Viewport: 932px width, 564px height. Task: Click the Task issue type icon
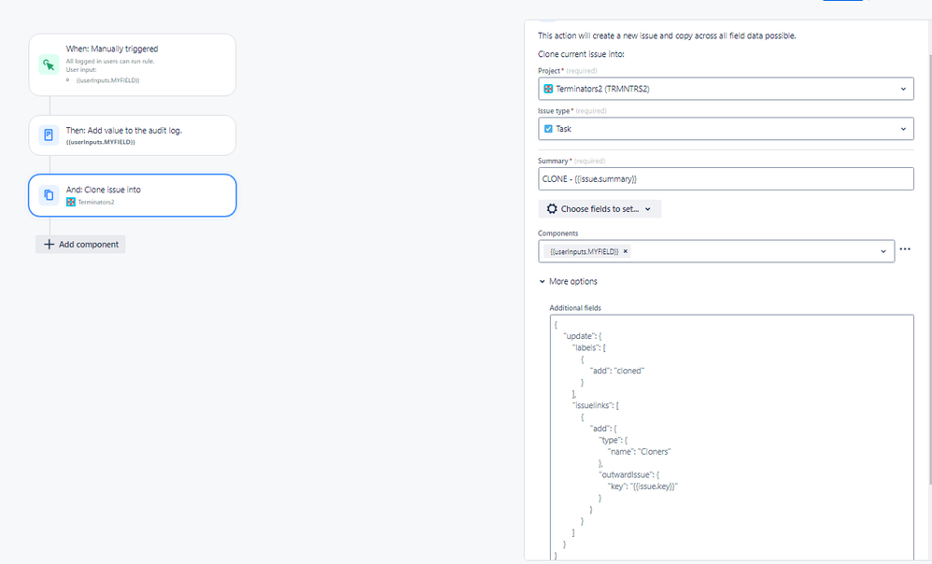tap(548, 128)
